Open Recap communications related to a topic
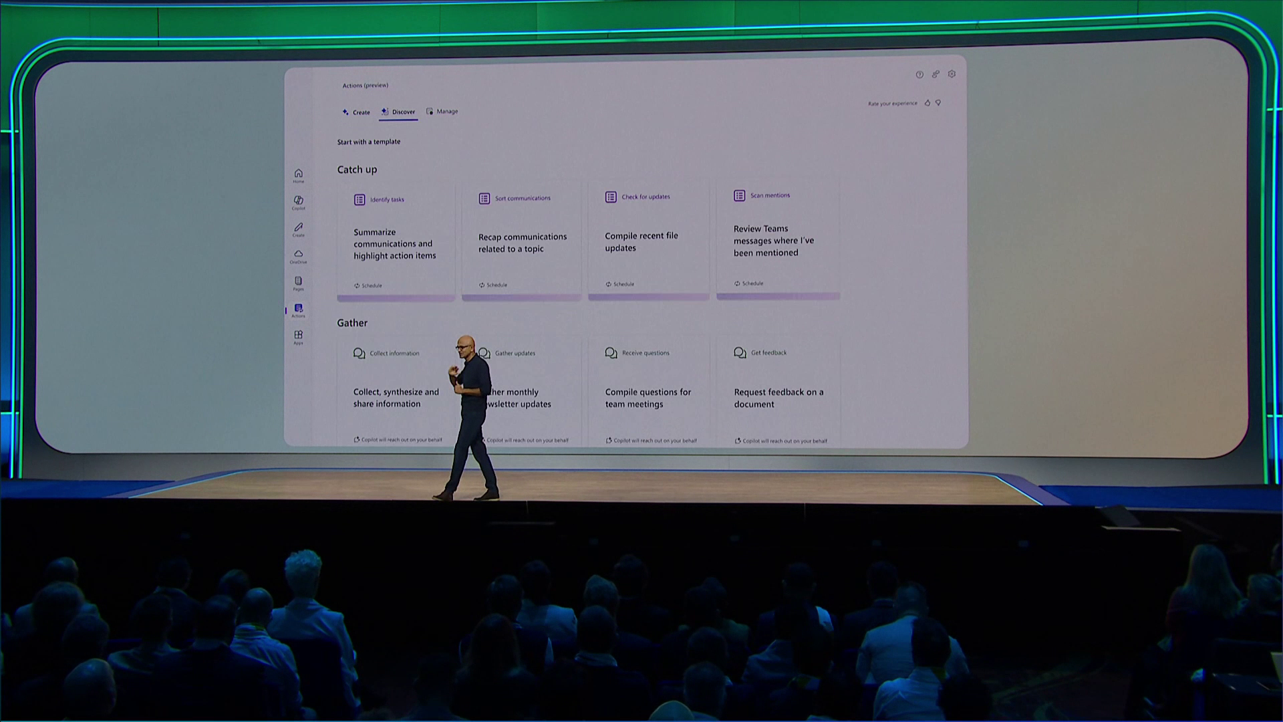The image size is (1283, 722). 522,243
